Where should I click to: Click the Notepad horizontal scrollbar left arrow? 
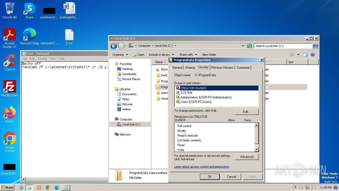click(x=24, y=179)
